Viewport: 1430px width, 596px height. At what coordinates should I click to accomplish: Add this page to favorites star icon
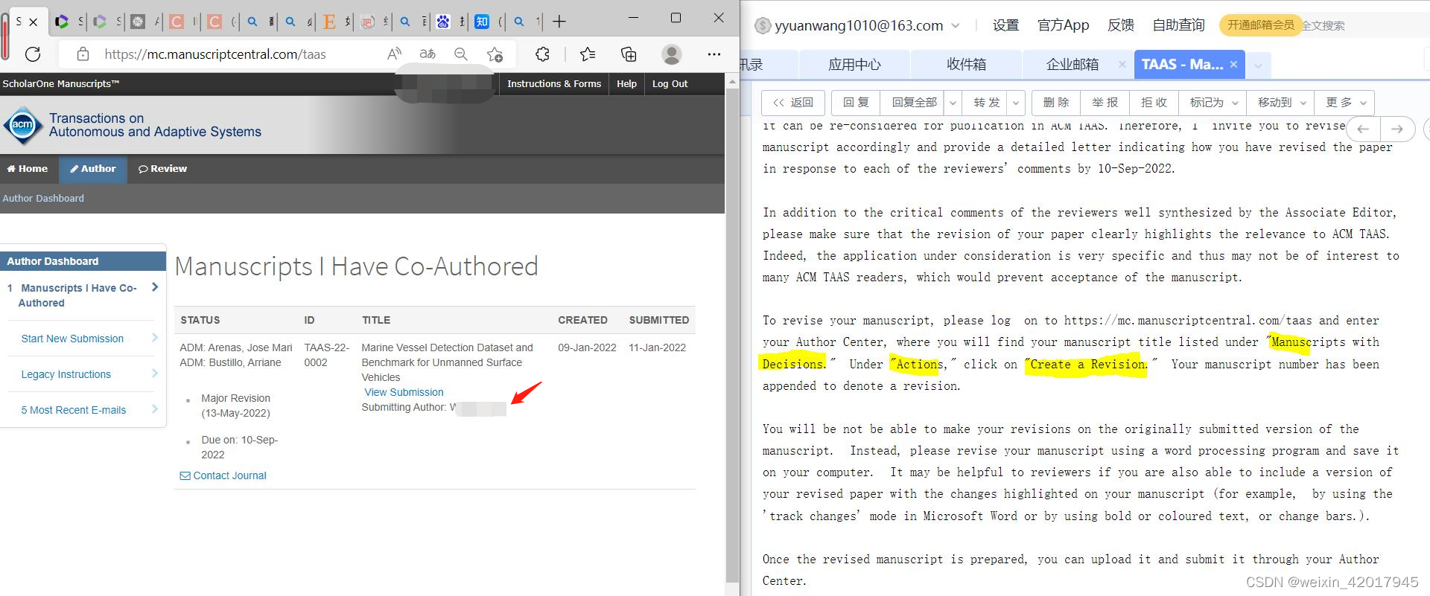point(495,54)
